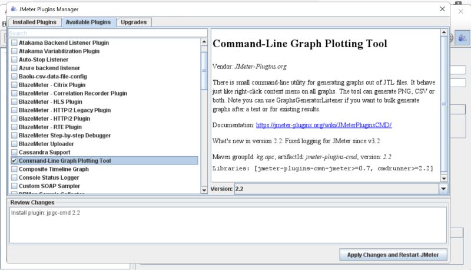The image size is (471, 270).
Task: Select Auto-Stop Listener list row
Action: pos(105,60)
